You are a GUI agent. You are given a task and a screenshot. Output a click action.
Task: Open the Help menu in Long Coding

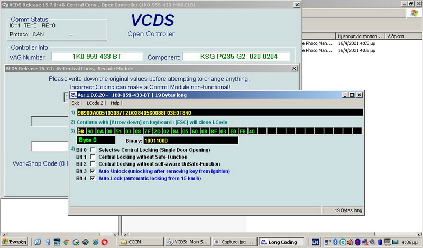pos(115,103)
